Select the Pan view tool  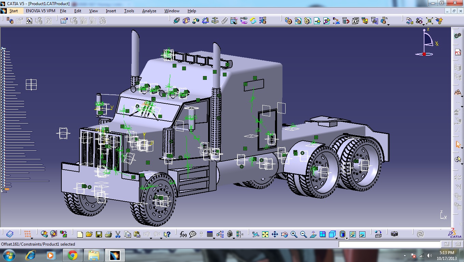(275, 234)
